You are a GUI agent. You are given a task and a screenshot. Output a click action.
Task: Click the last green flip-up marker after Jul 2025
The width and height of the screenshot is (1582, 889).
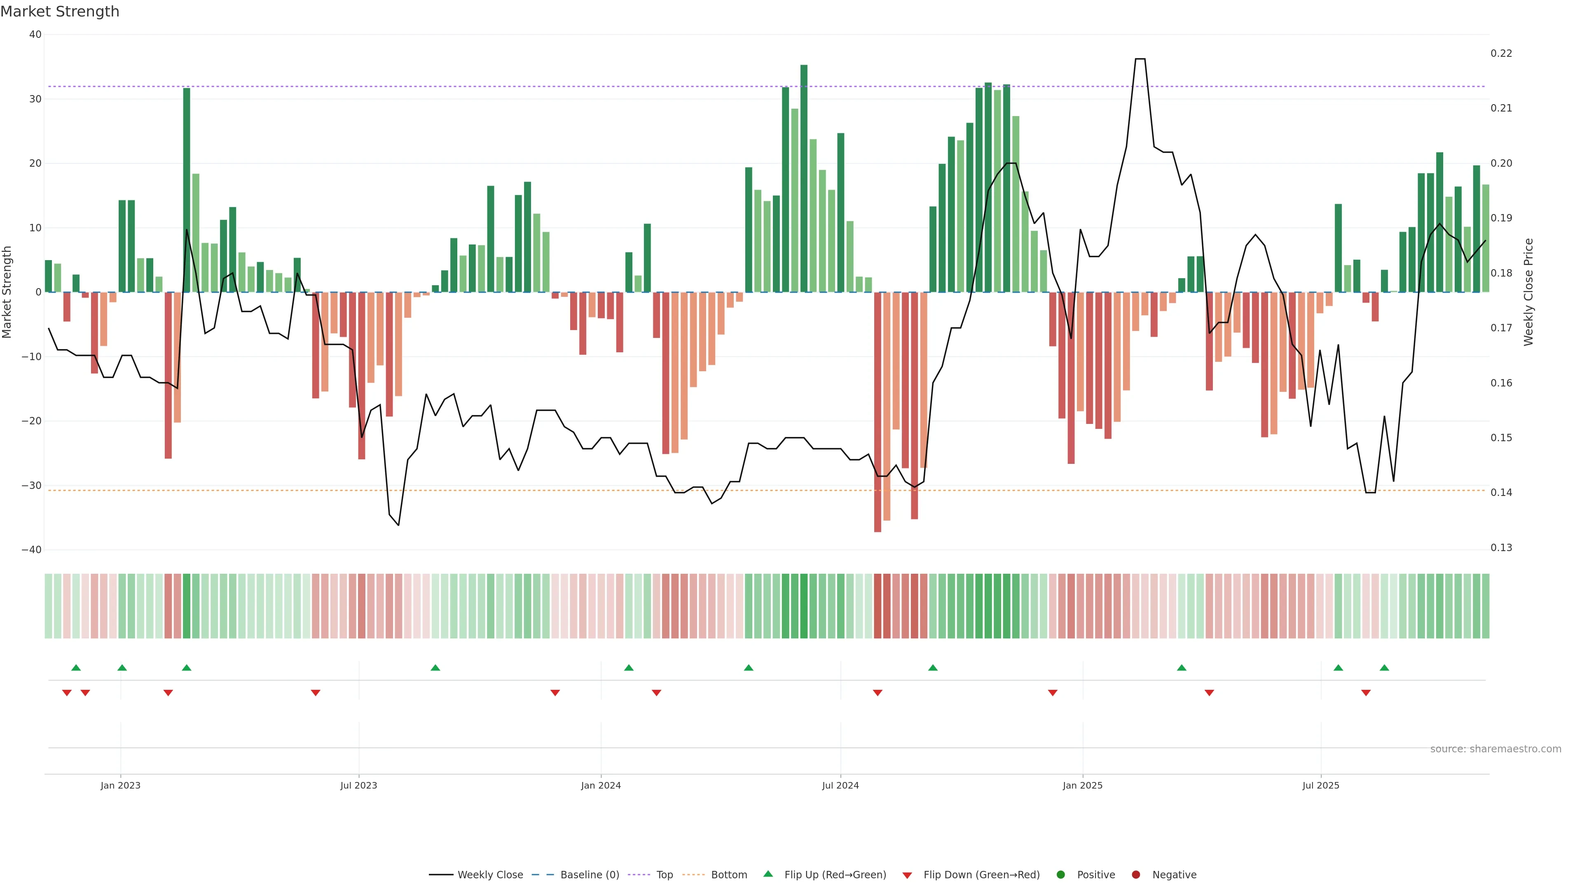coord(1384,668)
